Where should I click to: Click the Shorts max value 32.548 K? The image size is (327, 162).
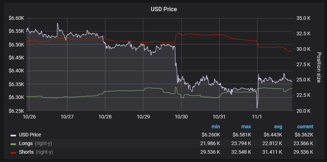click(242, 152)
